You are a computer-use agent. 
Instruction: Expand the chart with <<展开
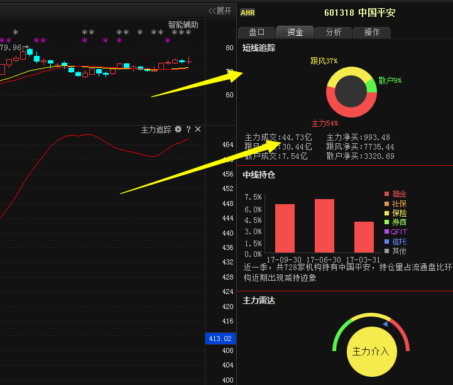tap(220, 11)
